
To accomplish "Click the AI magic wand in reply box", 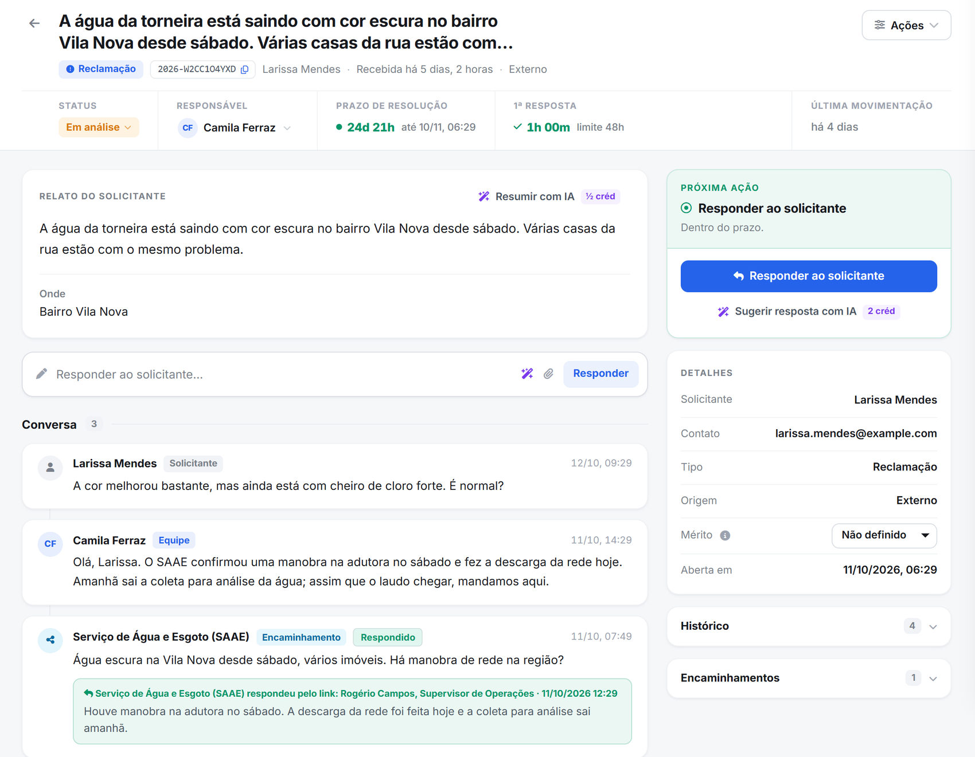I will click(527, 374).
